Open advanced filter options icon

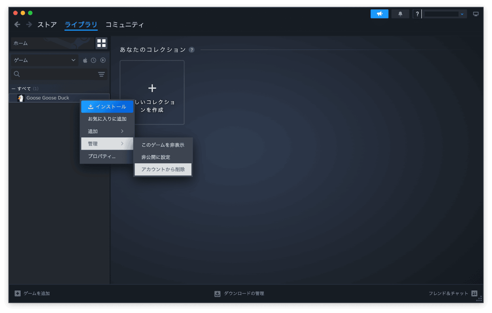100,74
